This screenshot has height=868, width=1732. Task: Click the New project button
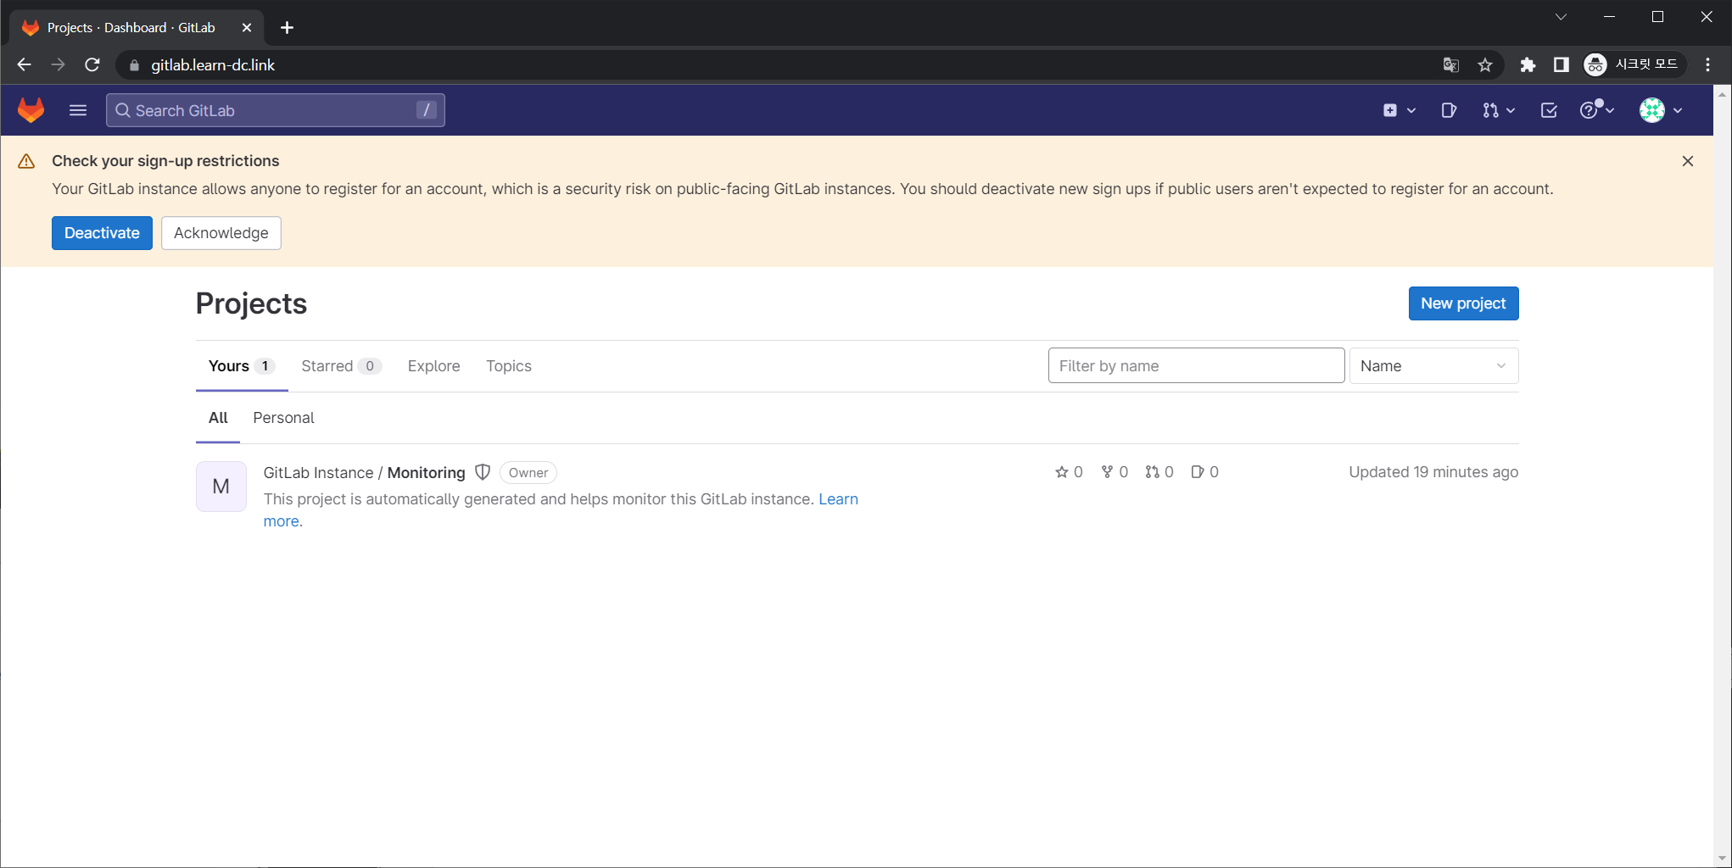click(x=1463, y=303)
